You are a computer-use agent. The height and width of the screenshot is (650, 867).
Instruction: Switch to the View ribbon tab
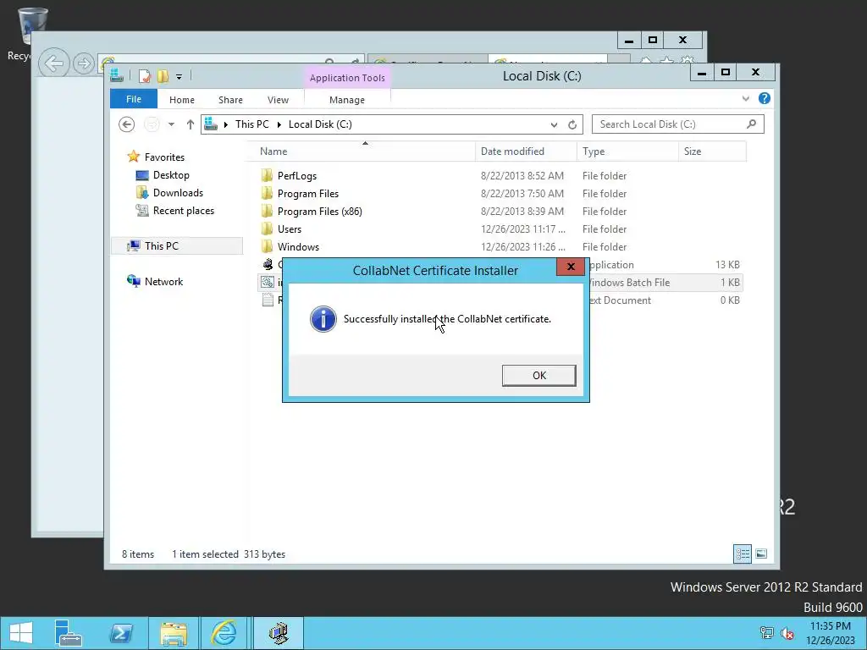(278, 100)
